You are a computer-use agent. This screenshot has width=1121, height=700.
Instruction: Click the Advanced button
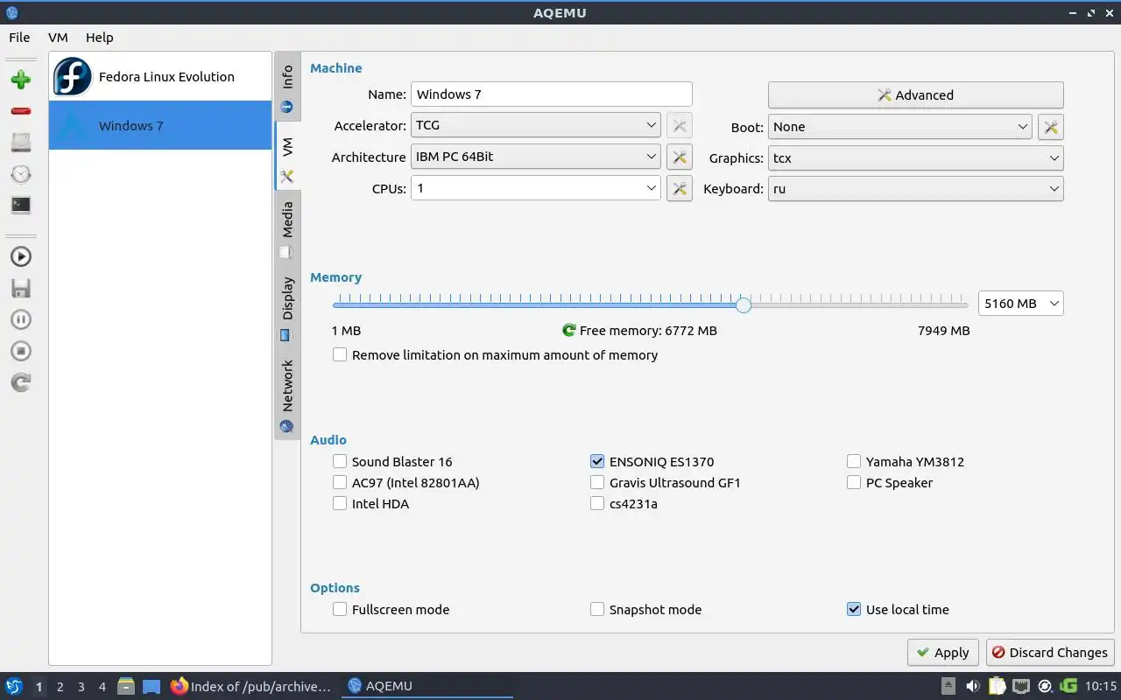pos(915,95)
